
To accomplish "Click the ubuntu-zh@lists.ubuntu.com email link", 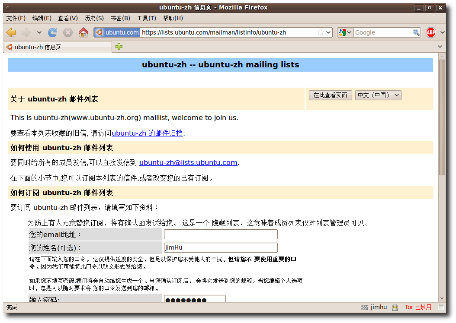I will click(x=188, y=162).
